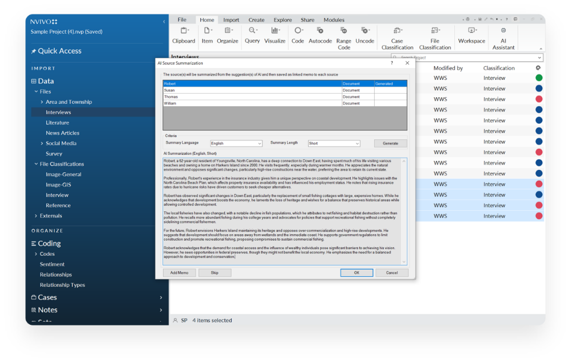Click the Cancel button
The height and width of the screenshot is (362, 571).
point(392,273)
